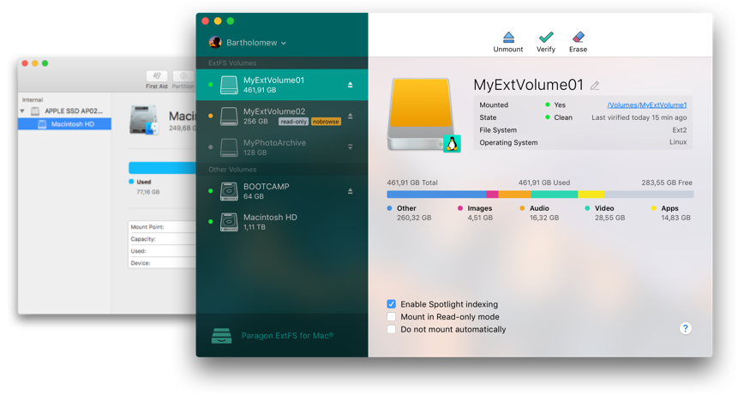Select APPLE SSD AP02 in Disk Utility sidebar
Image resolution: width=738 pixels, height=395 pixels.
[x=64, y=111]
